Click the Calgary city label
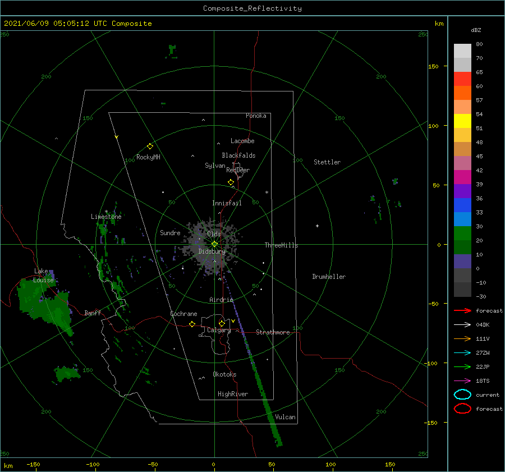This screenshot has height=472, width=505. [219, 330]
